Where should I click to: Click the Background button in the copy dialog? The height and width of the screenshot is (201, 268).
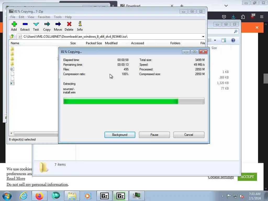coord(120,135)
